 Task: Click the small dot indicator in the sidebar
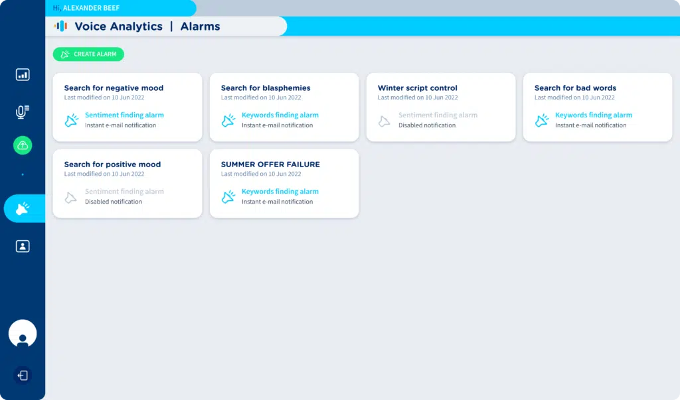(x=23, y=174)
